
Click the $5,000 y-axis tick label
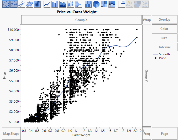point(14,81)
